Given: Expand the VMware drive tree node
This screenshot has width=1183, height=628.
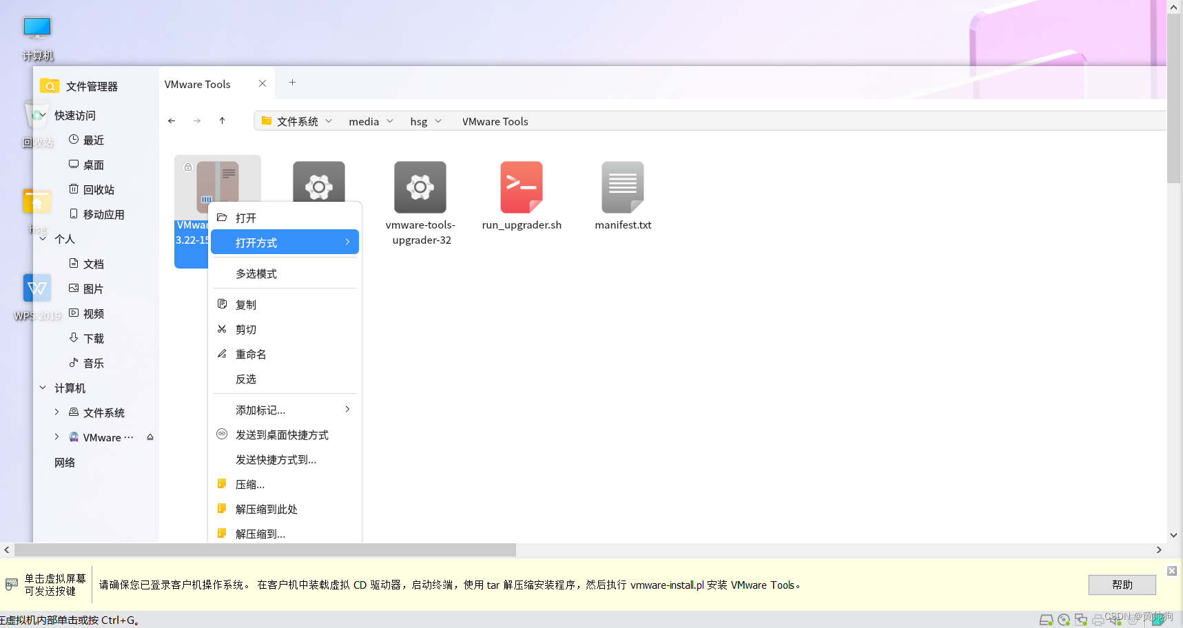Looking at the screenshot, I should [56, 437].
